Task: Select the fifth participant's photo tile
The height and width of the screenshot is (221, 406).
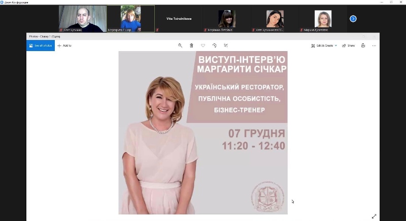Action: (275, 19)
